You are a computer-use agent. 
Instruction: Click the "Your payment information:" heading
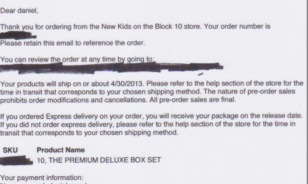coord(42,178)
